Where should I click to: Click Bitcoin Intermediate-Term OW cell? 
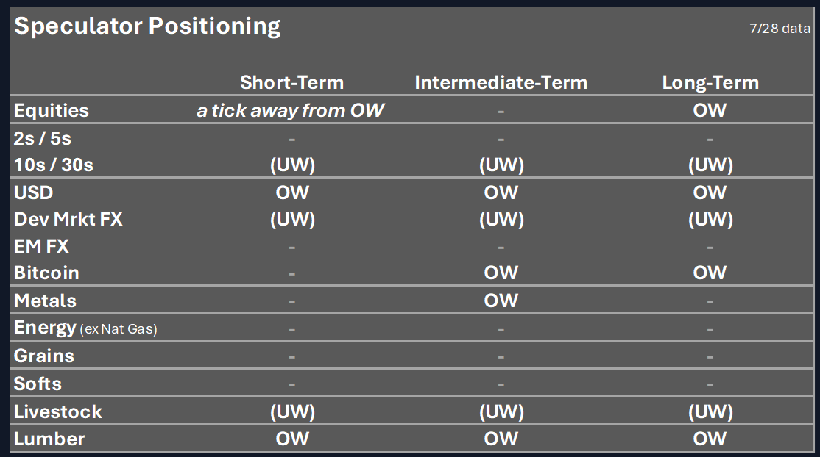tap(501, 273)
